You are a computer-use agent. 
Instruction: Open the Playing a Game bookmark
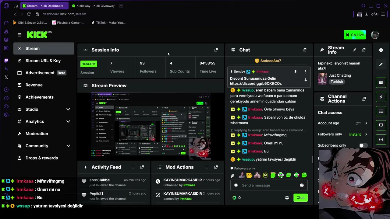[68, 23]
